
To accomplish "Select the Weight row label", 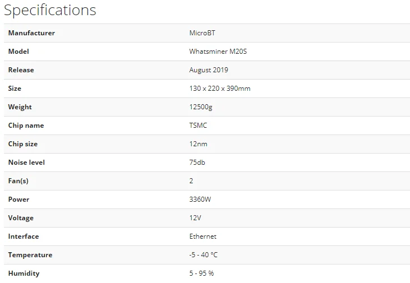I will click(20, 107).
